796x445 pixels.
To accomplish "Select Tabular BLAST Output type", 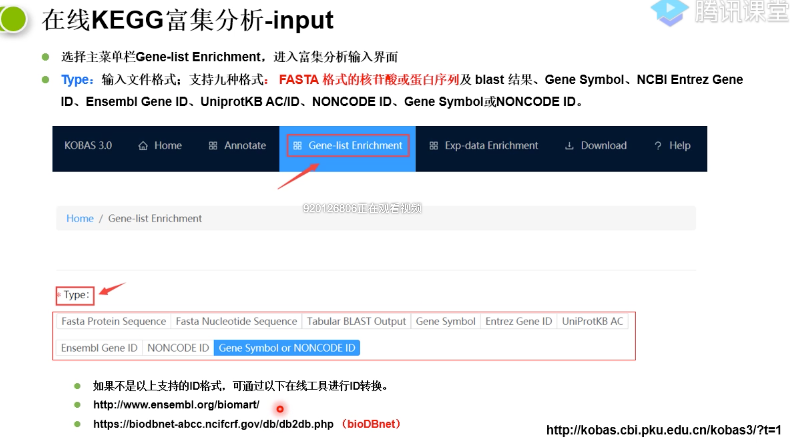I will tap(356, 321).
